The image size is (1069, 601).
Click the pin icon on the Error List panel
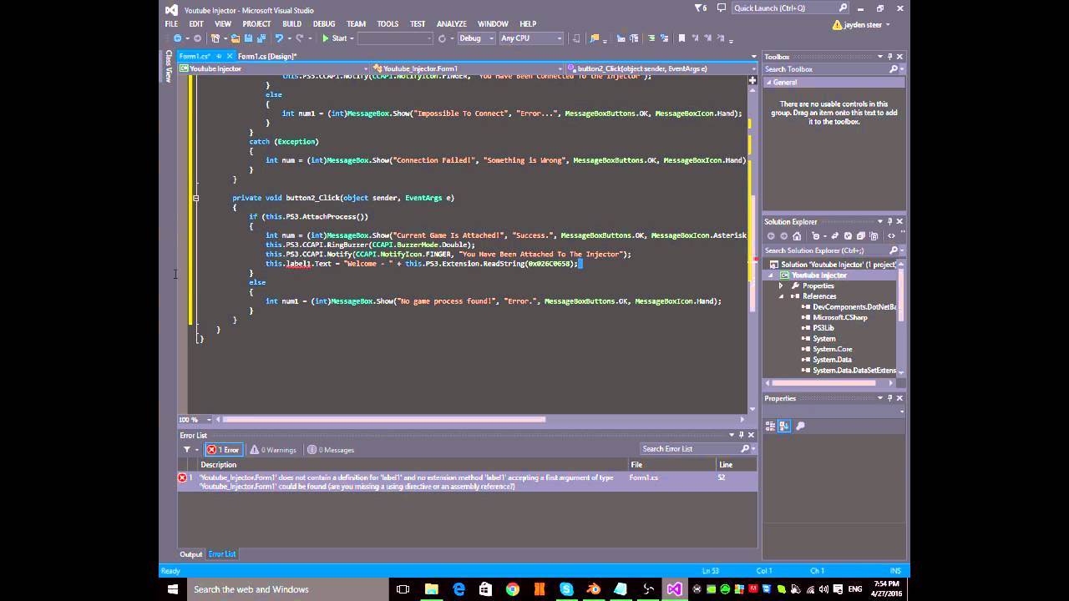point(741,435)
